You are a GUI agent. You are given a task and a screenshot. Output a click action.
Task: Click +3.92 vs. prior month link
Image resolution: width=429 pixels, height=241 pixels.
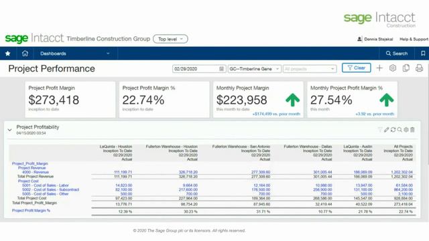coord(375,114)
